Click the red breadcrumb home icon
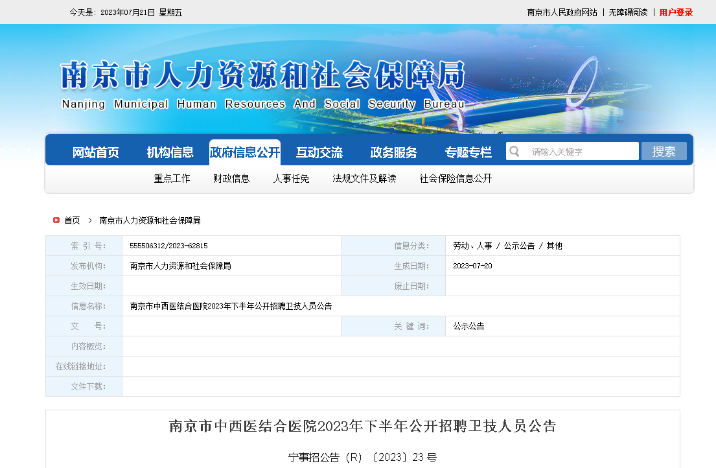The width and height of the screenshot is (716, 468). pos(56,220)
